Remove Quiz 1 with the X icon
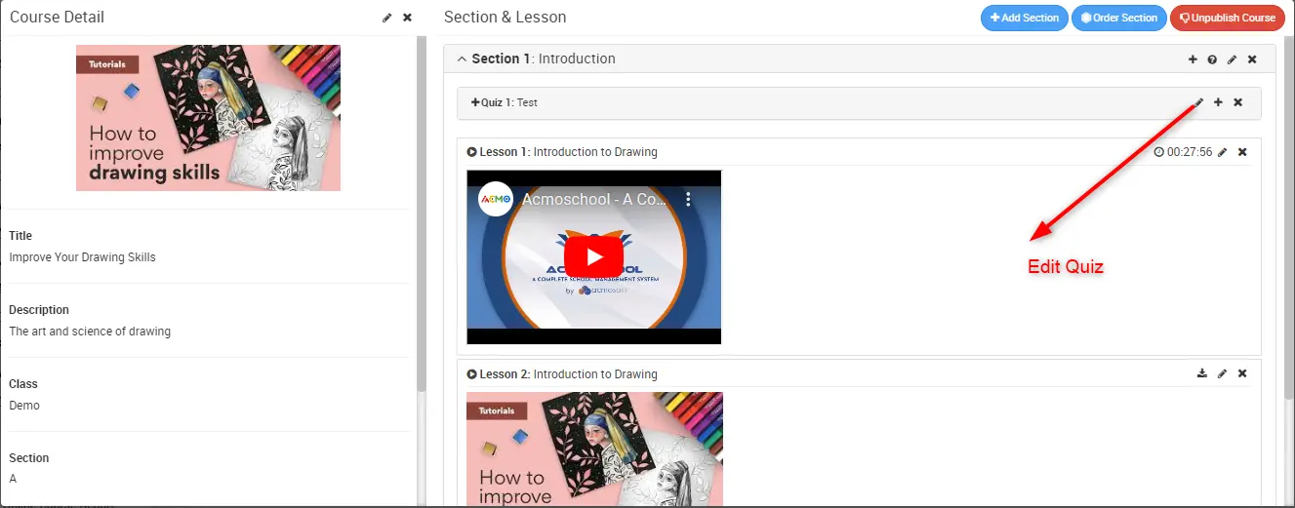 coord(1238,102)
